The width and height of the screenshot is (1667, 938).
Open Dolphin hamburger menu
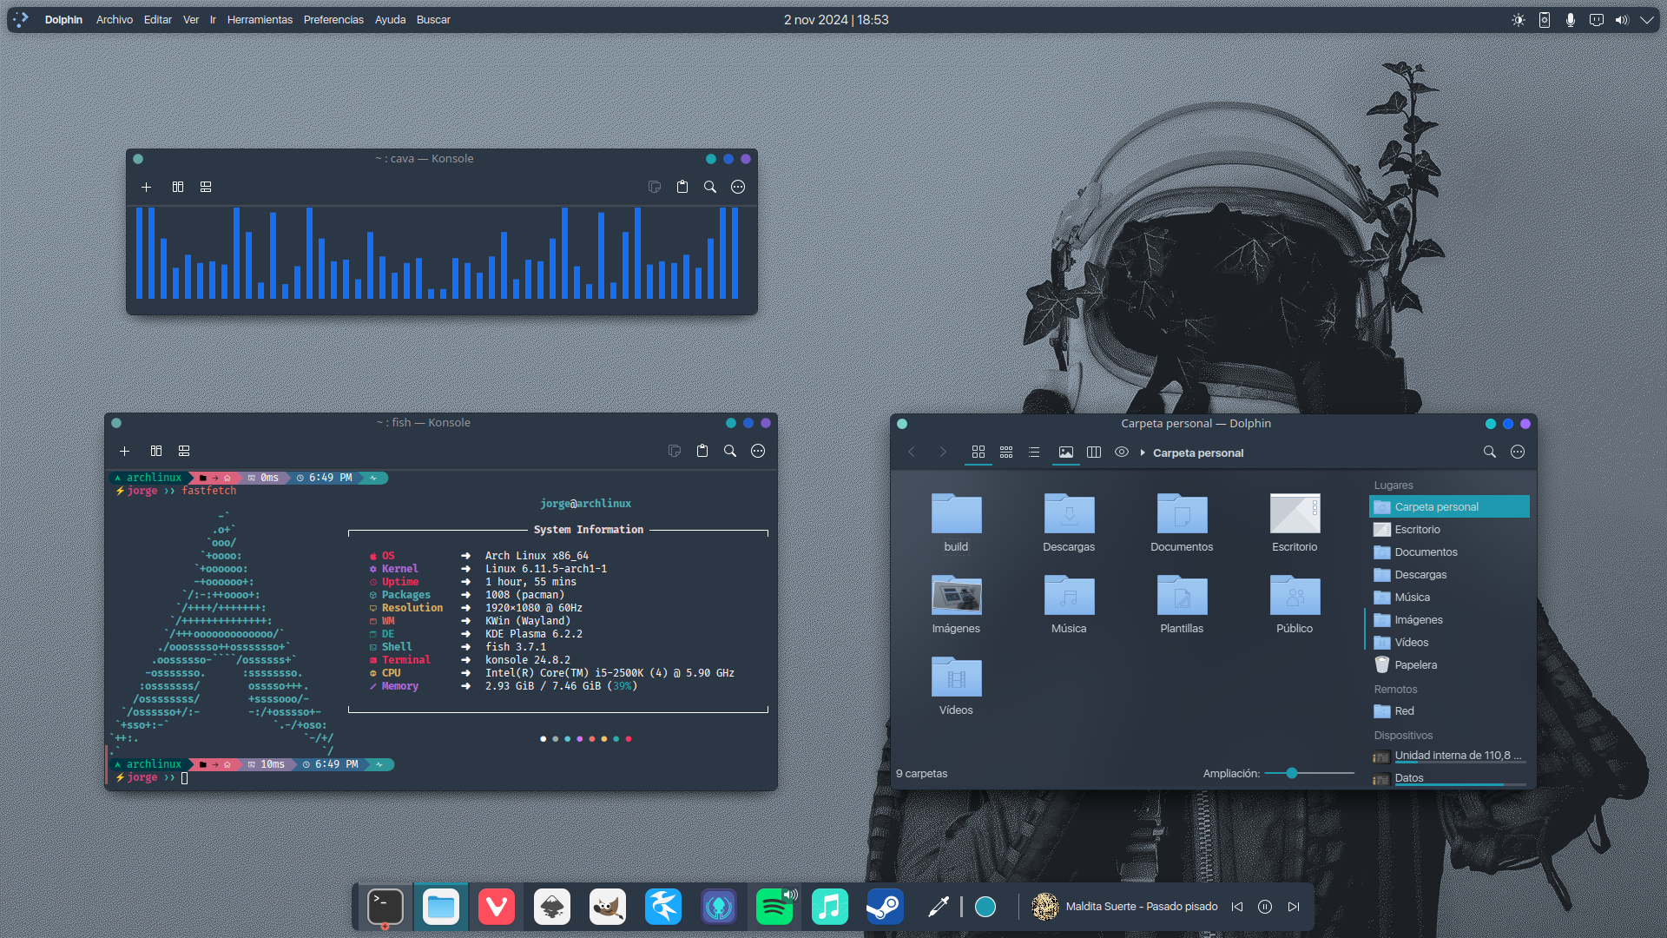[x=1518, y=452]
